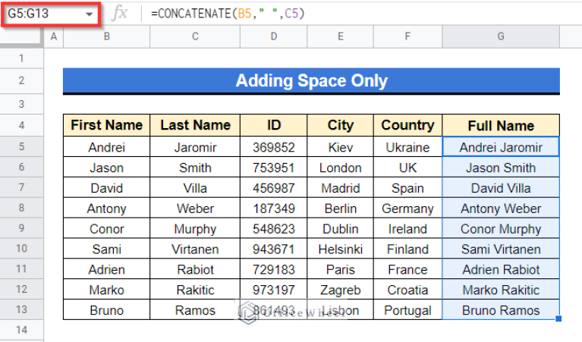The image size is (582, 342).
Task: Select the 'France' cell
Action: [407, 269]
